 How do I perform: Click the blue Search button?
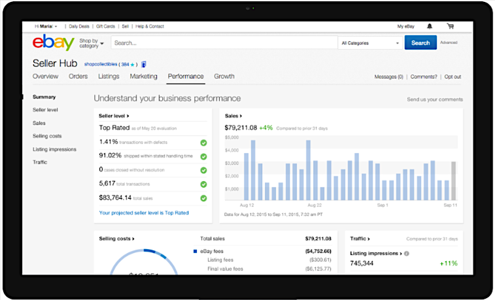click(x=420, y=42)
